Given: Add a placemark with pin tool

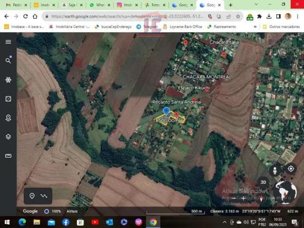Looking at the screenshot, I should (x=32, y=196).
